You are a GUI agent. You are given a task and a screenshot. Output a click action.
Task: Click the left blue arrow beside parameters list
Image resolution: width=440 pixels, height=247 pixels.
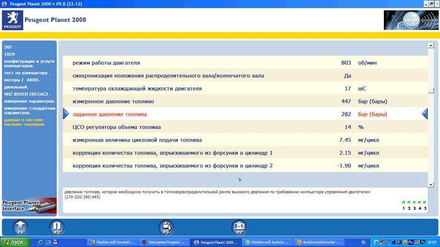click(65, 114)
